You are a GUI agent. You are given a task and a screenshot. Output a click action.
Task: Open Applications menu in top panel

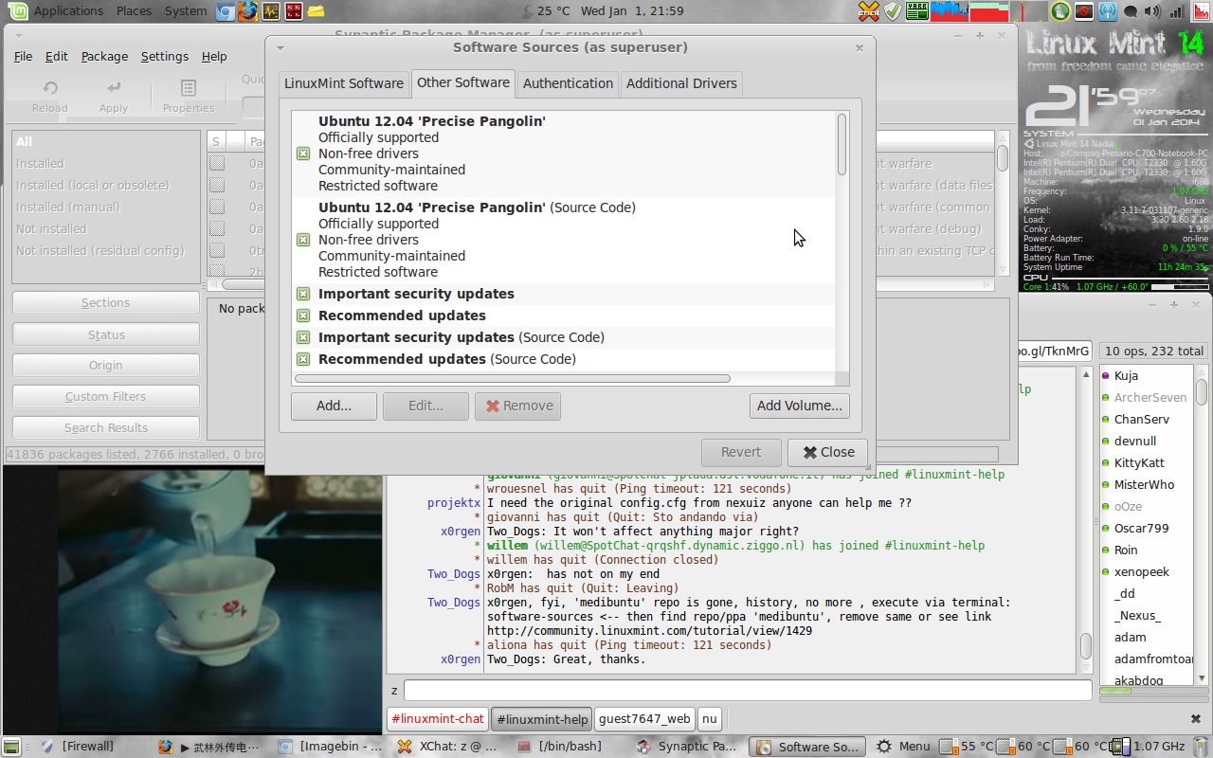[x=68, y=11]
